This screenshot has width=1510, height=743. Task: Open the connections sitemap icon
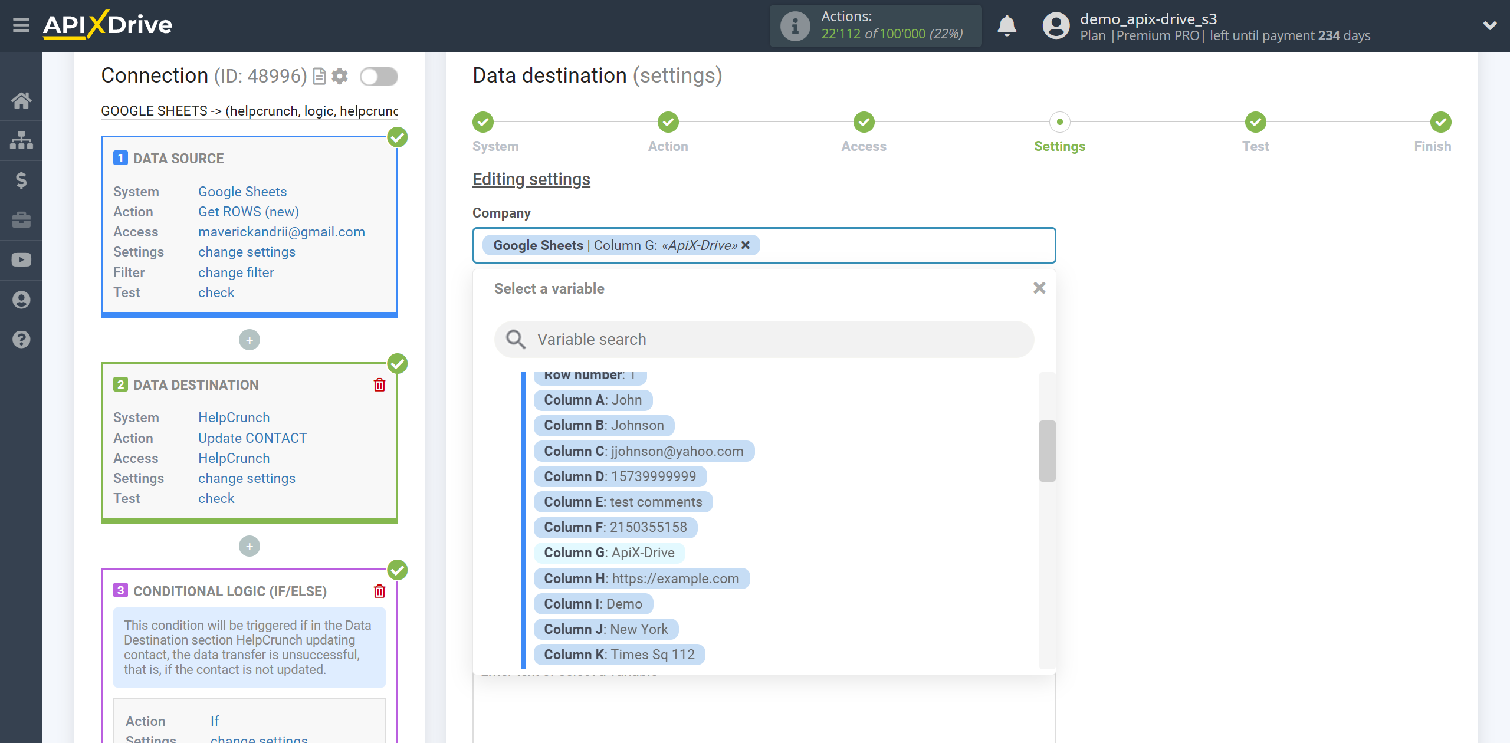pos(21,140)
